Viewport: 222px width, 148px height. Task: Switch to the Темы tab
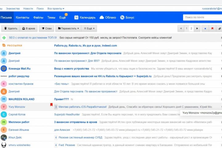[x=51, y=17]
